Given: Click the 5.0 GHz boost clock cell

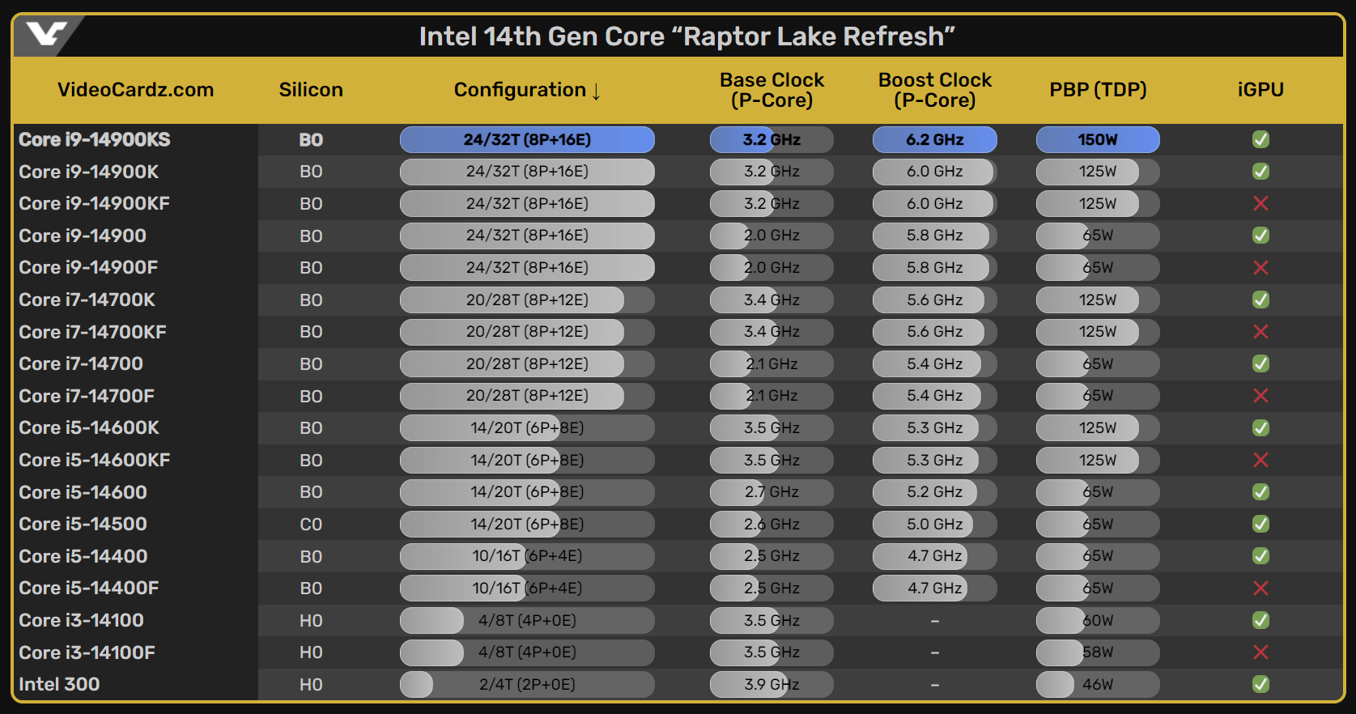Looking at the screenshot, I should 935,524.
